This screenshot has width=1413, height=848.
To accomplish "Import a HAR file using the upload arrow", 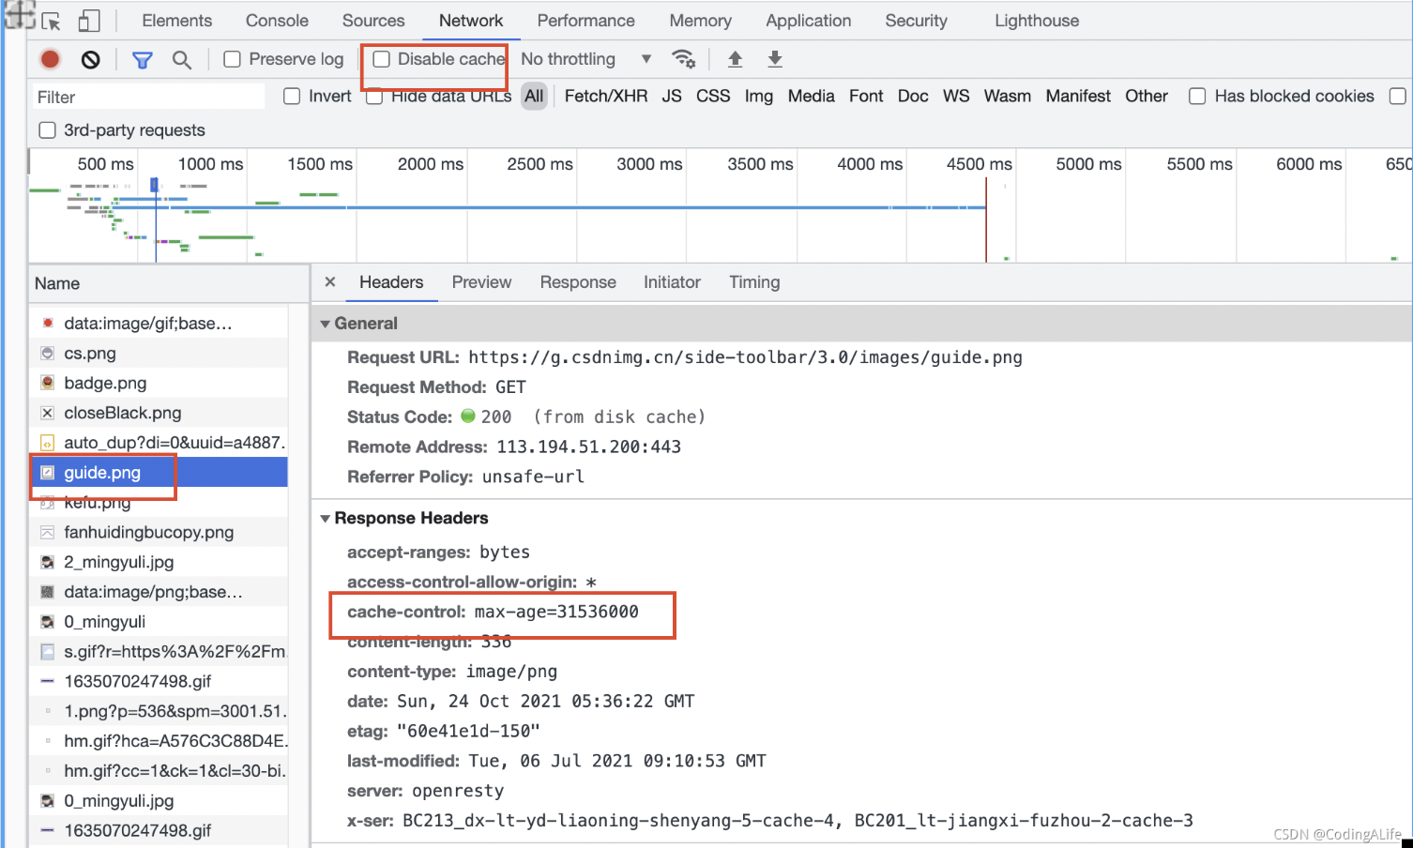I will [x=735, y=58].
